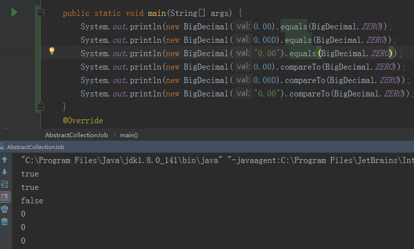The height and width of the screenshot is (249, 414).
Task: Click 'main' in the method signature
Action: click(x=156, y=13)
